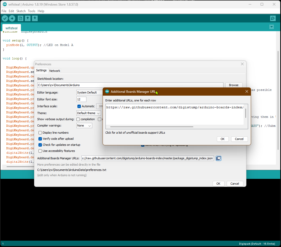Click Cancel in Additional Boards Manager URLs dialog

[239, 139]
